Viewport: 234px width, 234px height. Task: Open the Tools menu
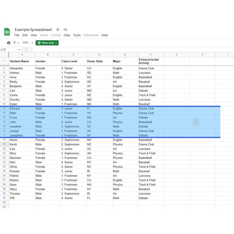pyautogui.click(x=77, y=35)
